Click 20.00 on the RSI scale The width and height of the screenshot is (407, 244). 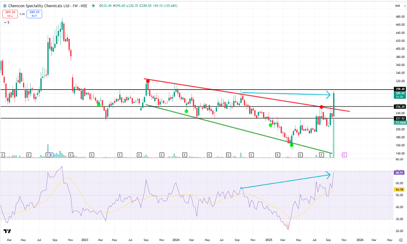coord(399,231)
